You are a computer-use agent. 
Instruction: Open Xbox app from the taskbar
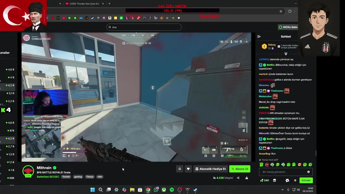coord(164,190)
